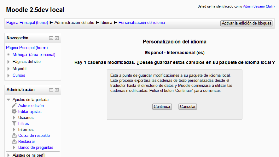Click Administración del sitio breadcrumb text

74,23
